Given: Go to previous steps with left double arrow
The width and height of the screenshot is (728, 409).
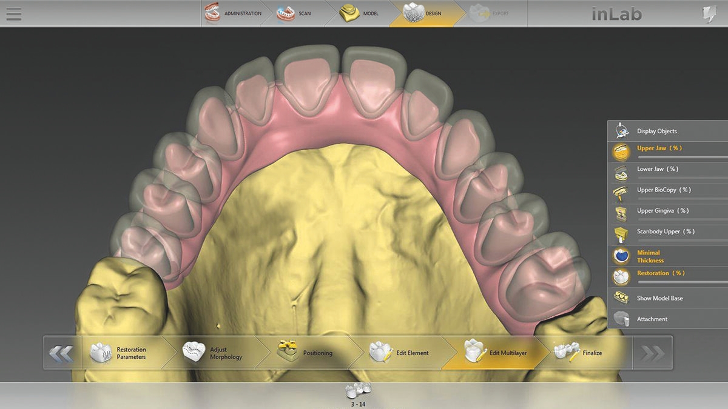Looking at the screenshot, I should click(x=61, y=353).
